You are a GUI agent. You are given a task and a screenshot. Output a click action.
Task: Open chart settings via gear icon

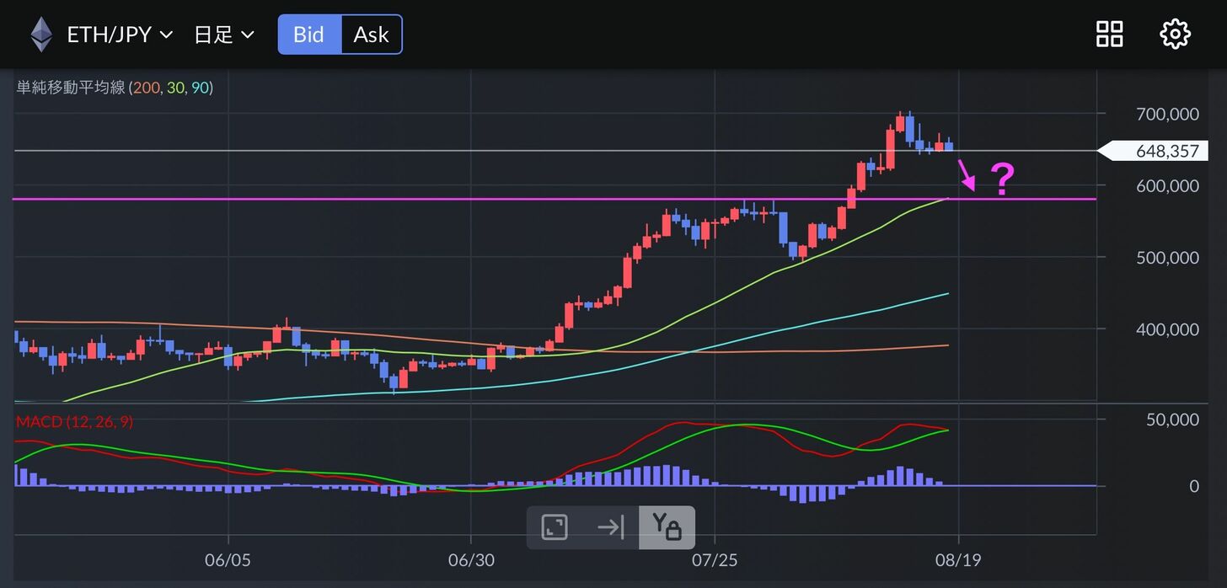click(x=1175, y=35)
